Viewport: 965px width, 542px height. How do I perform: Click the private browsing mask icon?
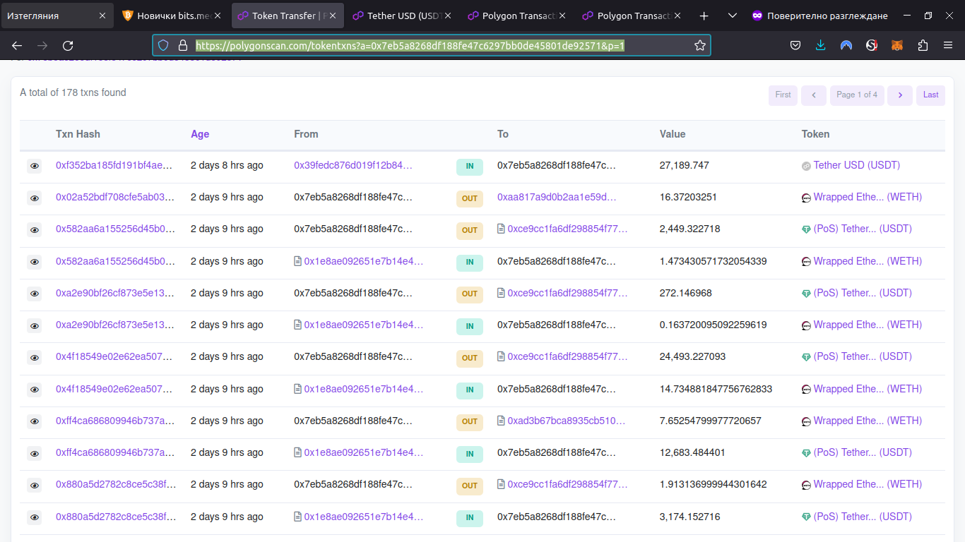757,16
